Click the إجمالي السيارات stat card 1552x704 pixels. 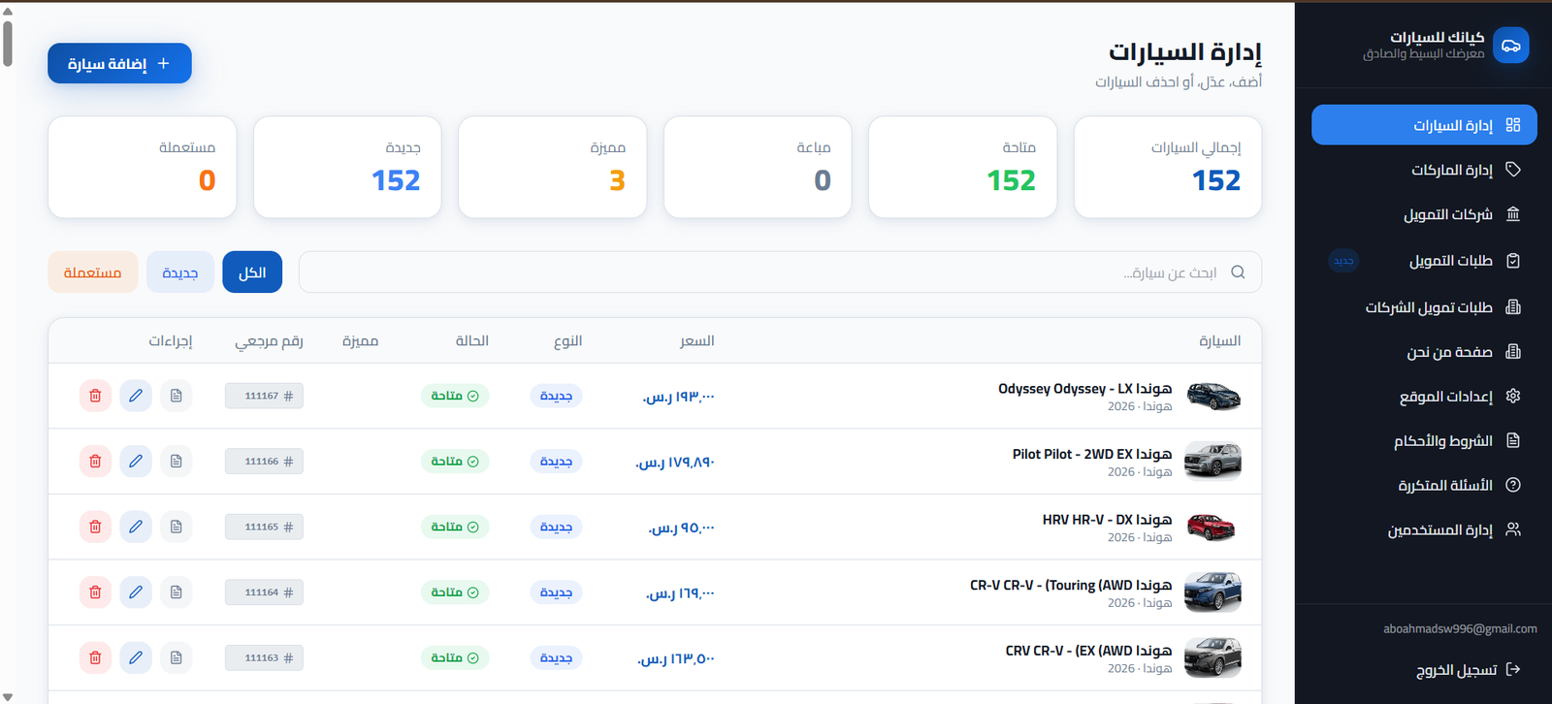(x=1168, y=168)
